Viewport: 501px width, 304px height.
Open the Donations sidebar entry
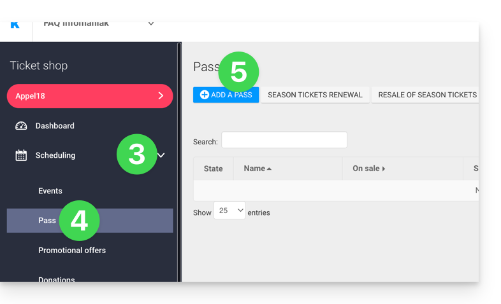point(57,279)
